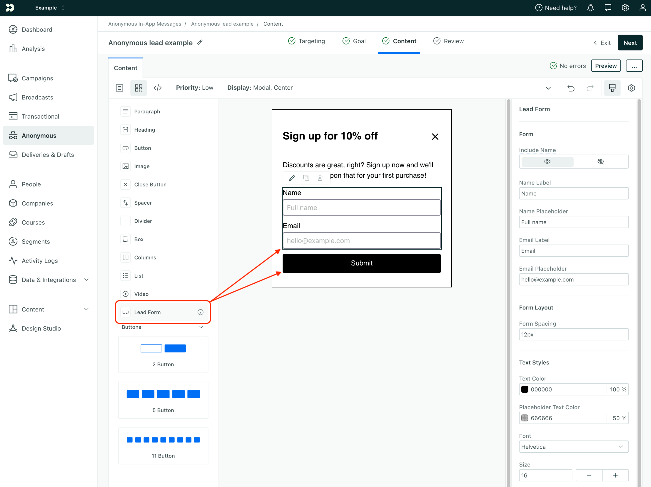Select the Lead Form content block
Screen dimensions: 651x487
point(163,312)
